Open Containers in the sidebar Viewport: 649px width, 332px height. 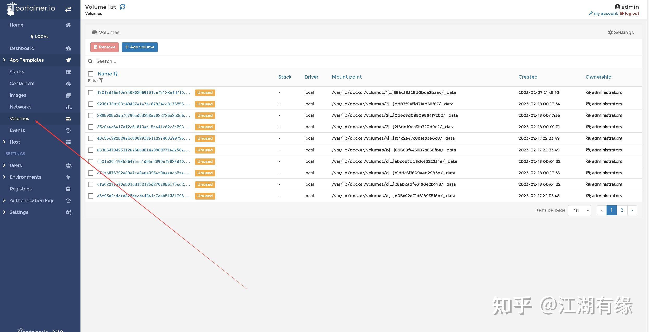(x=40, y=84)
